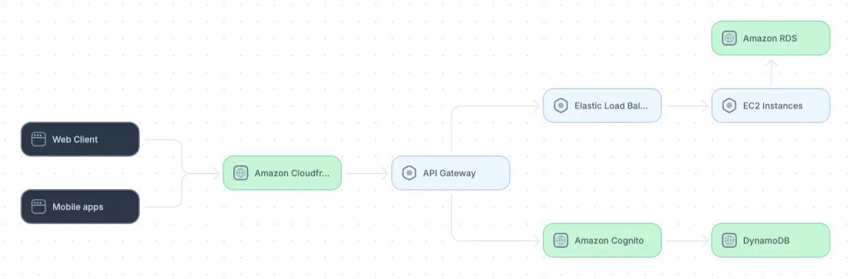Select the hexagon icon on Elastic Load Balancer node
This screenshot has height=279, width=851.
(x=561, y=105)
